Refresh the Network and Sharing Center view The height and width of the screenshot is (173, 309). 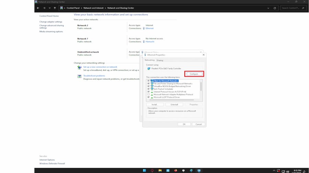275,8
